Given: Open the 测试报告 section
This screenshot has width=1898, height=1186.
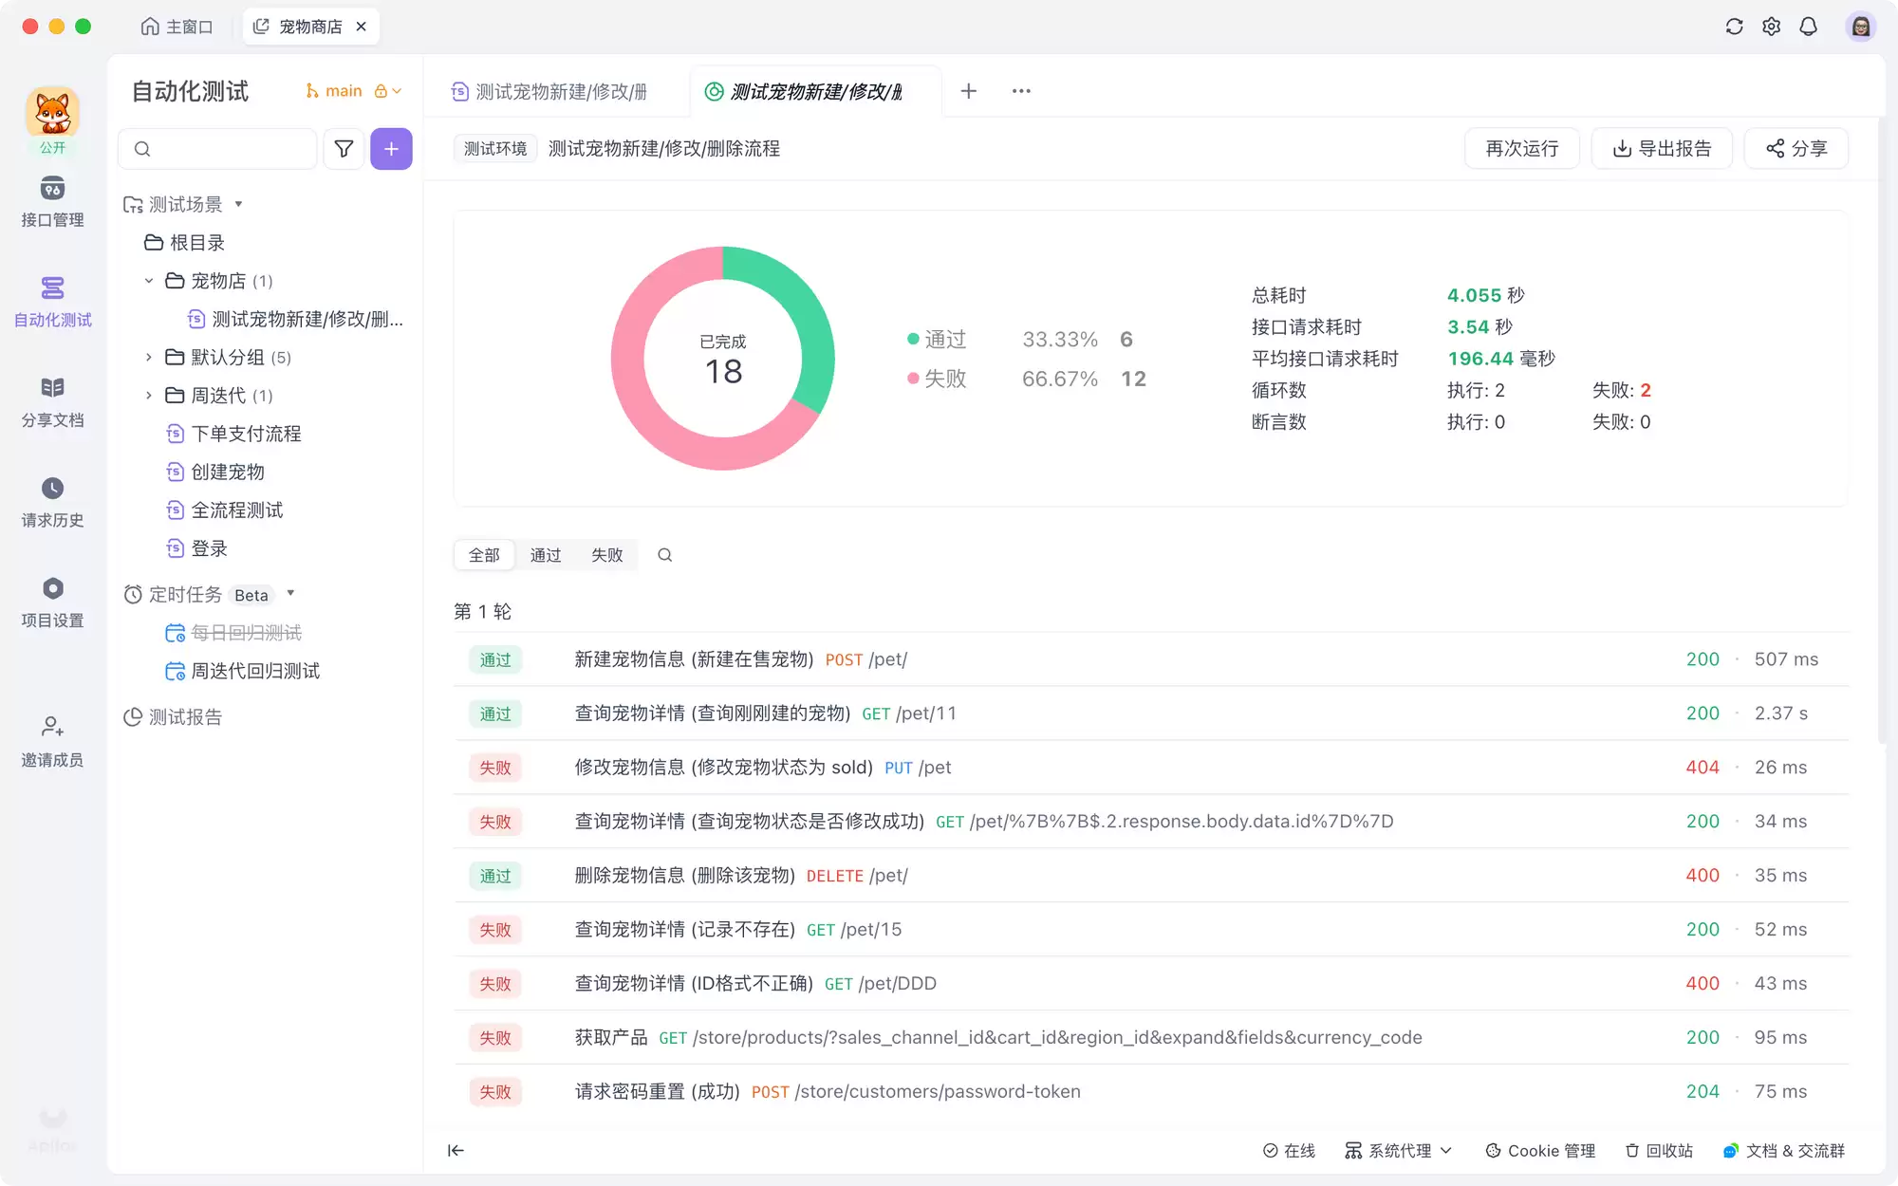Looking at the screenshot, I should [x=173, y=717].
